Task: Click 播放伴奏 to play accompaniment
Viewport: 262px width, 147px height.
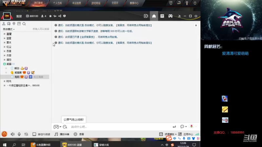Action: coord(62,134)
